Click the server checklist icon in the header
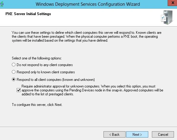This screenshot has height=140, width=177. (167, 17)
